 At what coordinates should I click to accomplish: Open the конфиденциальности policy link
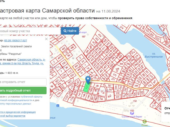(x=16, y=100)
